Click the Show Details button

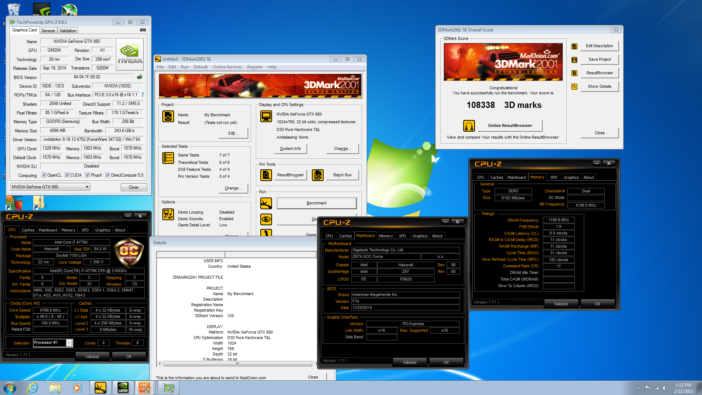click(600, 87)
